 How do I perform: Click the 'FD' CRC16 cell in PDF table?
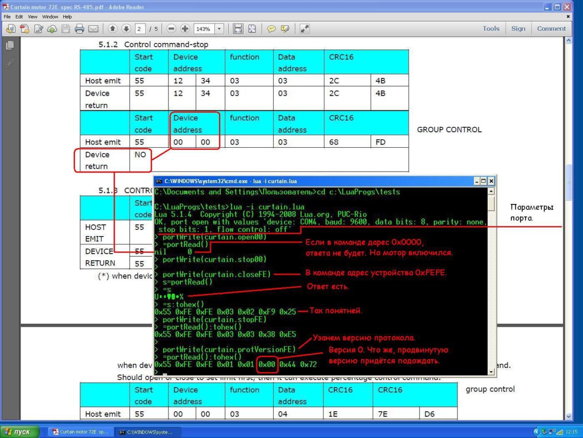pyautogui.click(x=390, y=142)
